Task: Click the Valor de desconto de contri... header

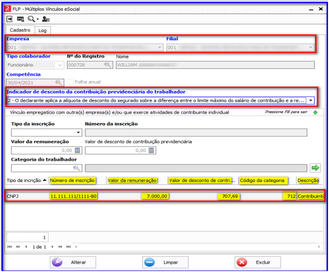Action: tap(201, 181)
